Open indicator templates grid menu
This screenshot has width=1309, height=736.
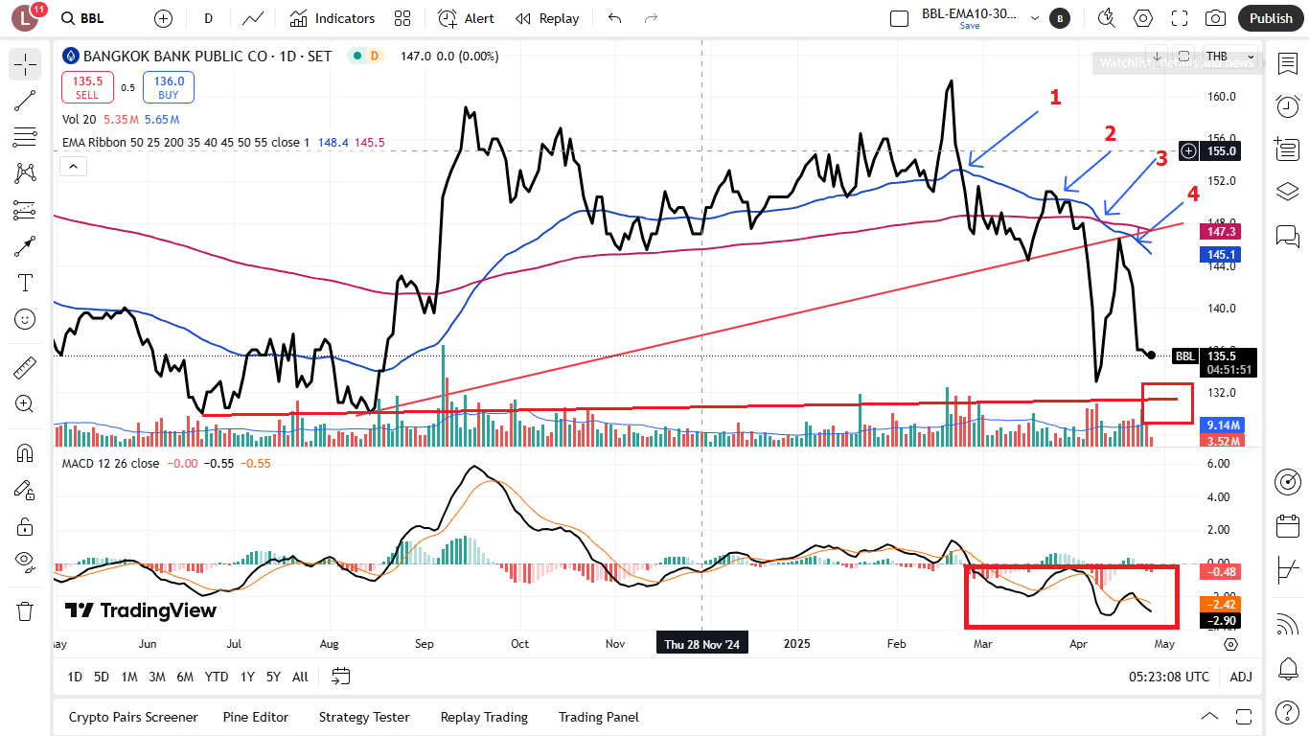402,18
